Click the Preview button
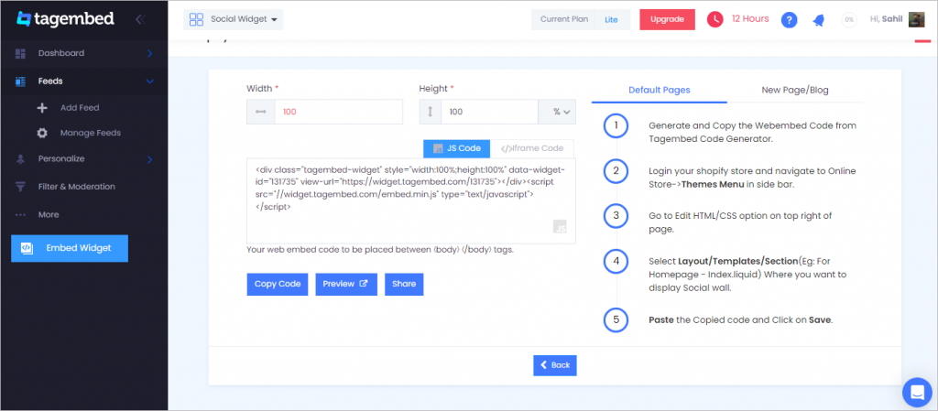Viewport: 938px width, 411px height. coord(346,285)
